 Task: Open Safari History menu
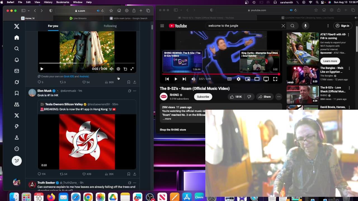pyautogui.click(x=48, y=2)
